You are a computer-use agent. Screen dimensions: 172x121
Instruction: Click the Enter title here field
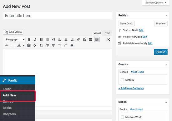tap(58, 16)
